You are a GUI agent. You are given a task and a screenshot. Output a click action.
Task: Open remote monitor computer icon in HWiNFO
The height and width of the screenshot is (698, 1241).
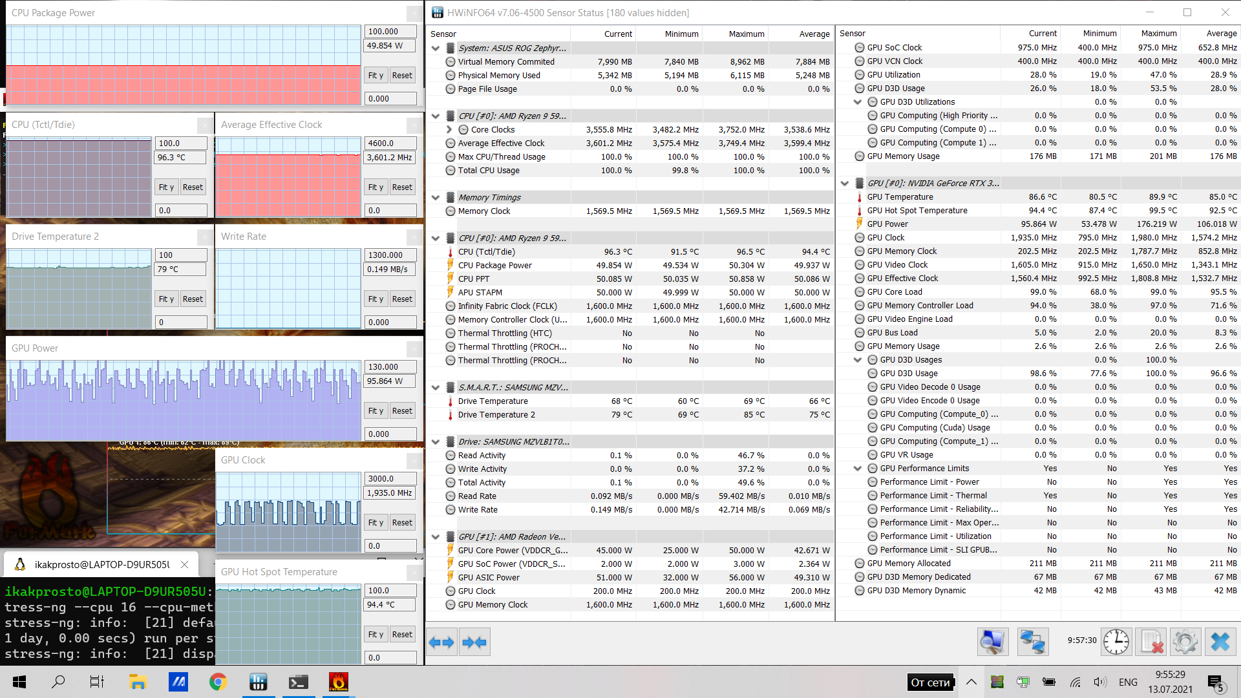(992, 642)
